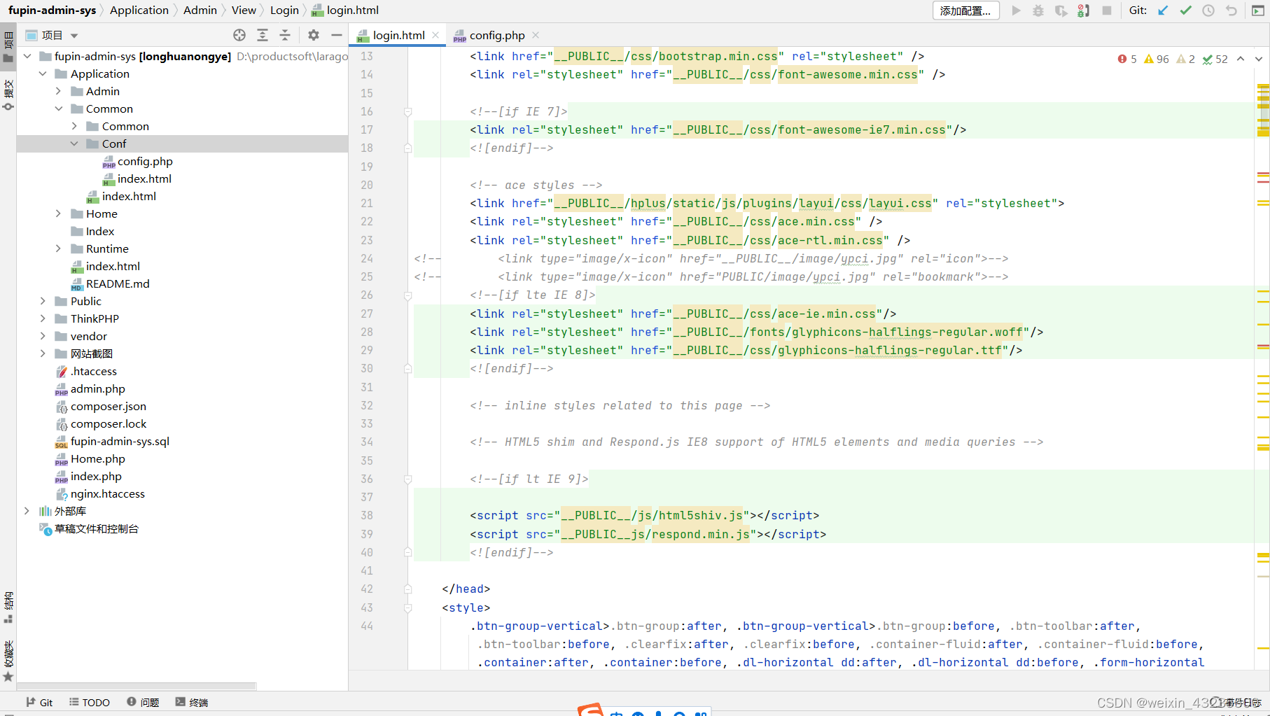Open Favorites star sidebar tool
This screenshot has width=1270, height=716.
coord(8,661)
